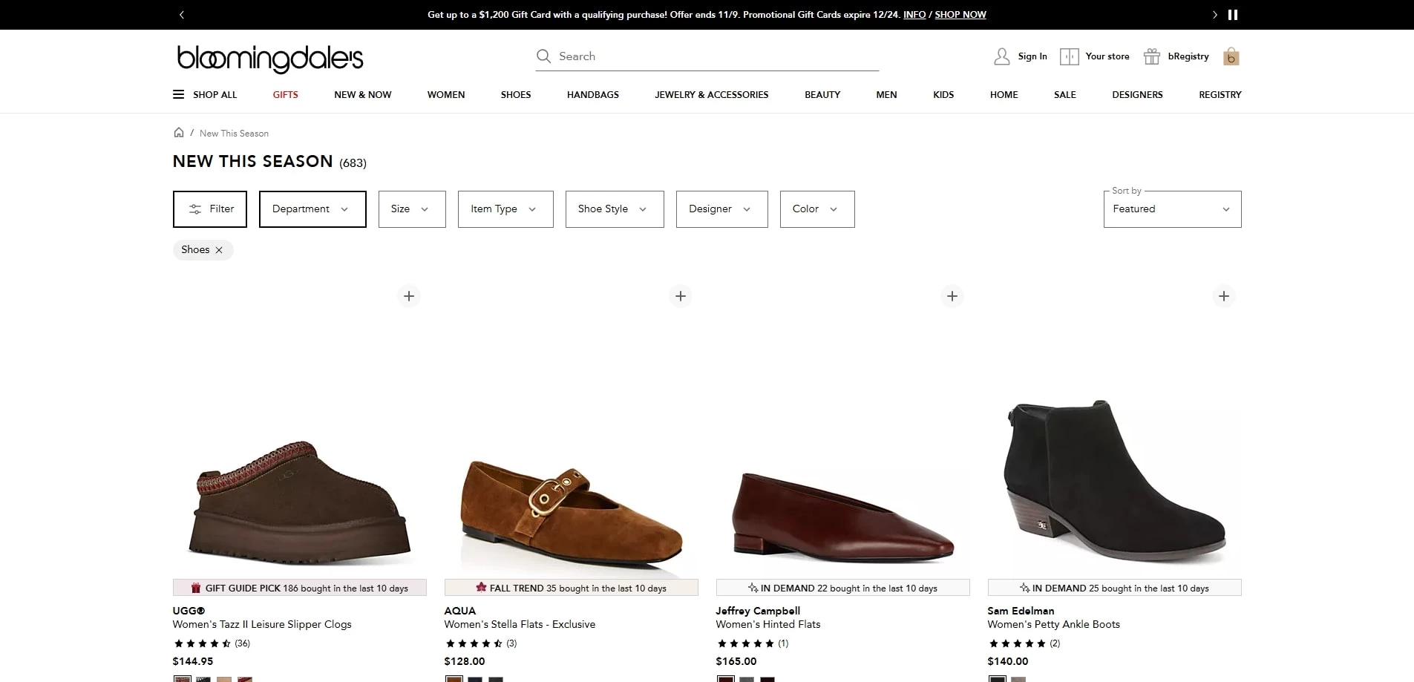This screenshot has height=682, width=1414.
Task: Open the search field magnifier icon
Action: pyautogui.click(x=544, y=56)
